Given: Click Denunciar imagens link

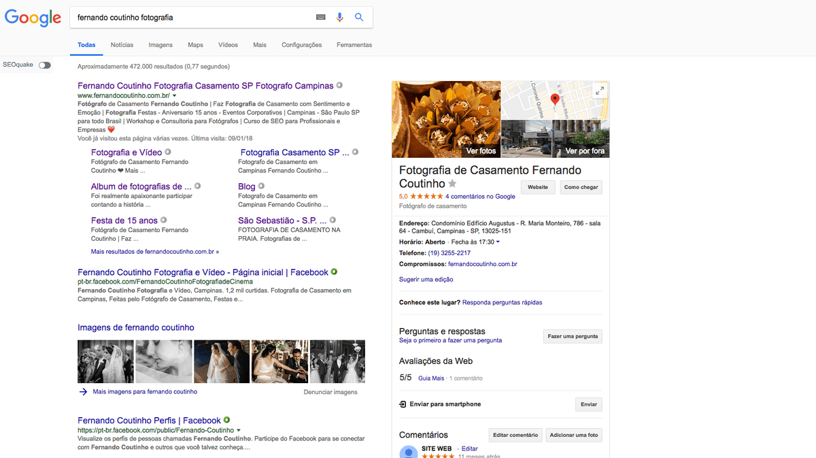Looking at the screenshot, I should pyautogui.click(x=330, y=392).
